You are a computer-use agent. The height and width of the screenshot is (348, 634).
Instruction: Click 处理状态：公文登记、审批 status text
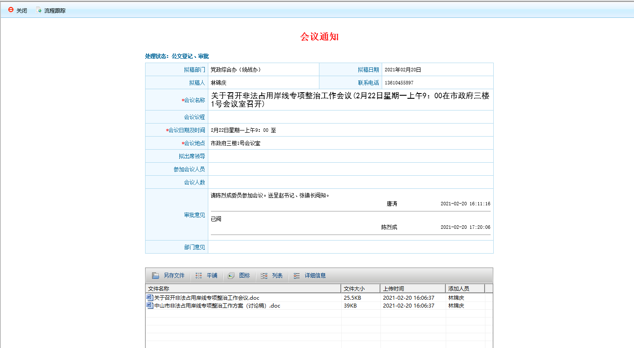point(177,56)
